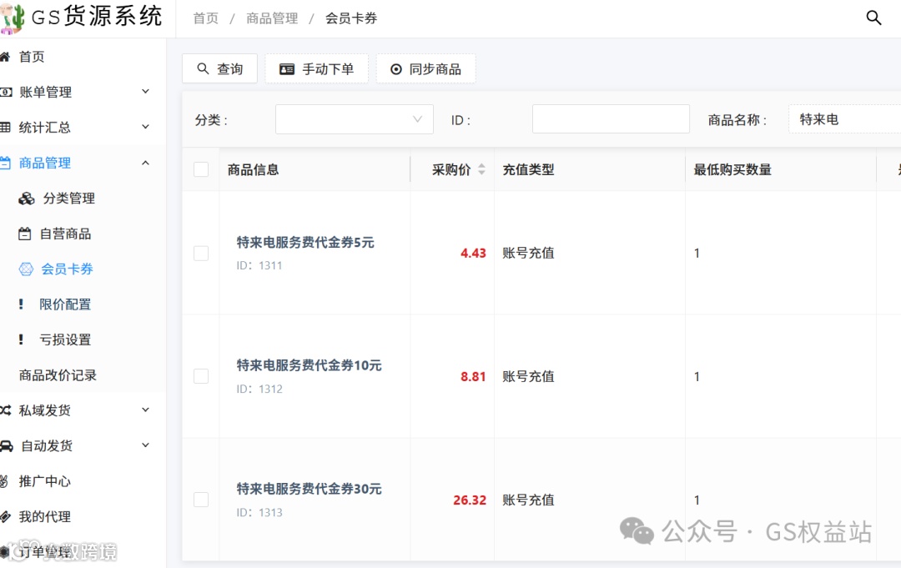Go to 商品管理 via breadcrumb
Screen dimensions: 901x568
272,18
